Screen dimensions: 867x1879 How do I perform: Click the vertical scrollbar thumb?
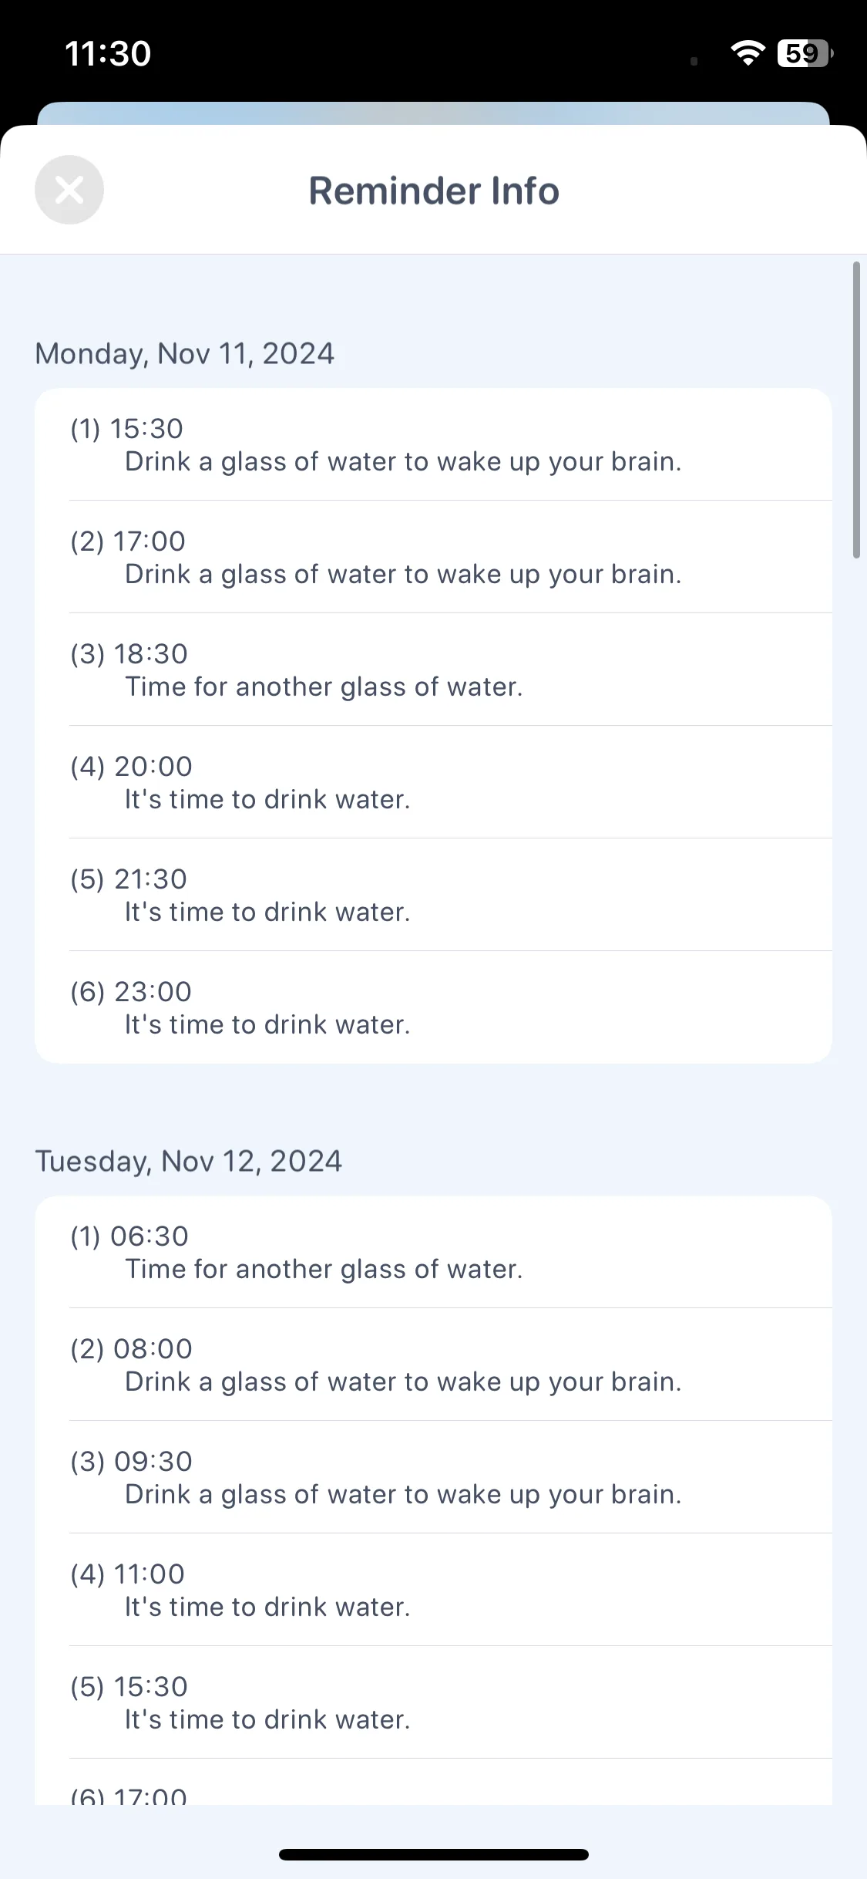856,410
